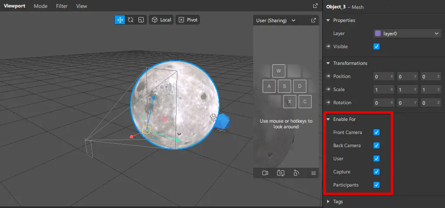
Task: Click the C key in preview
Action: click(x=305, y=102)
